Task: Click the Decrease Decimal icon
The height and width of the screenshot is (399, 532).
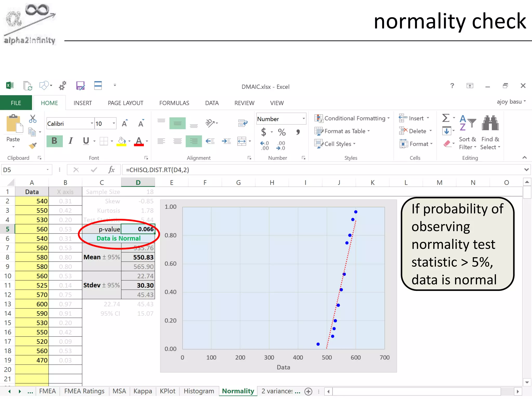Action: pyautogui.click(x=281, y=145)
